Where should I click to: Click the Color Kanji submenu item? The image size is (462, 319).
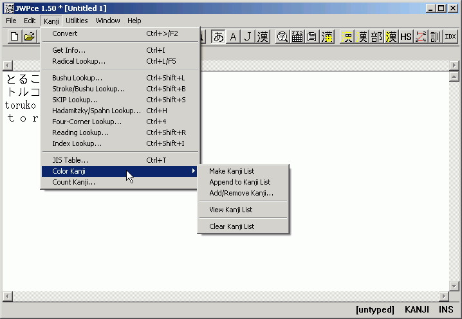120,171
